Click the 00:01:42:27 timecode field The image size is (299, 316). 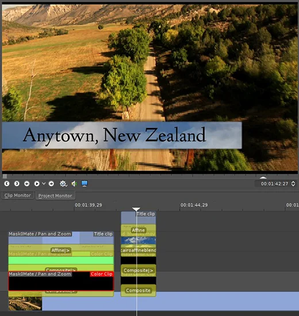[274, 184]
